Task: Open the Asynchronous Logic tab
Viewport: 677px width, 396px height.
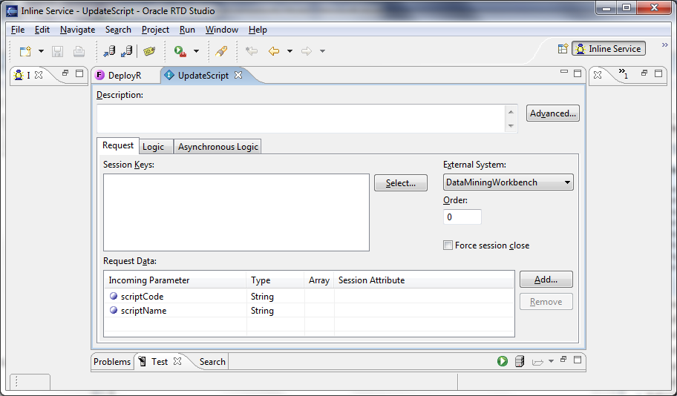Action: tap(218, 147)
